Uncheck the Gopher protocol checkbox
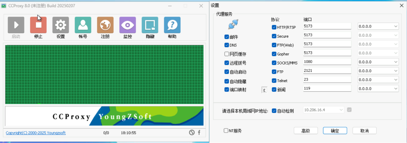 click(x=274, y=54)
